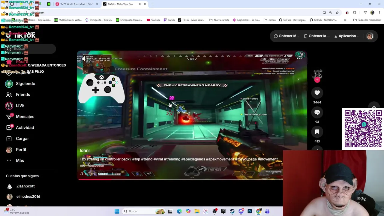Bookmark this page with the star icon
Screen dimensions: 384x216
coord(337,13)
